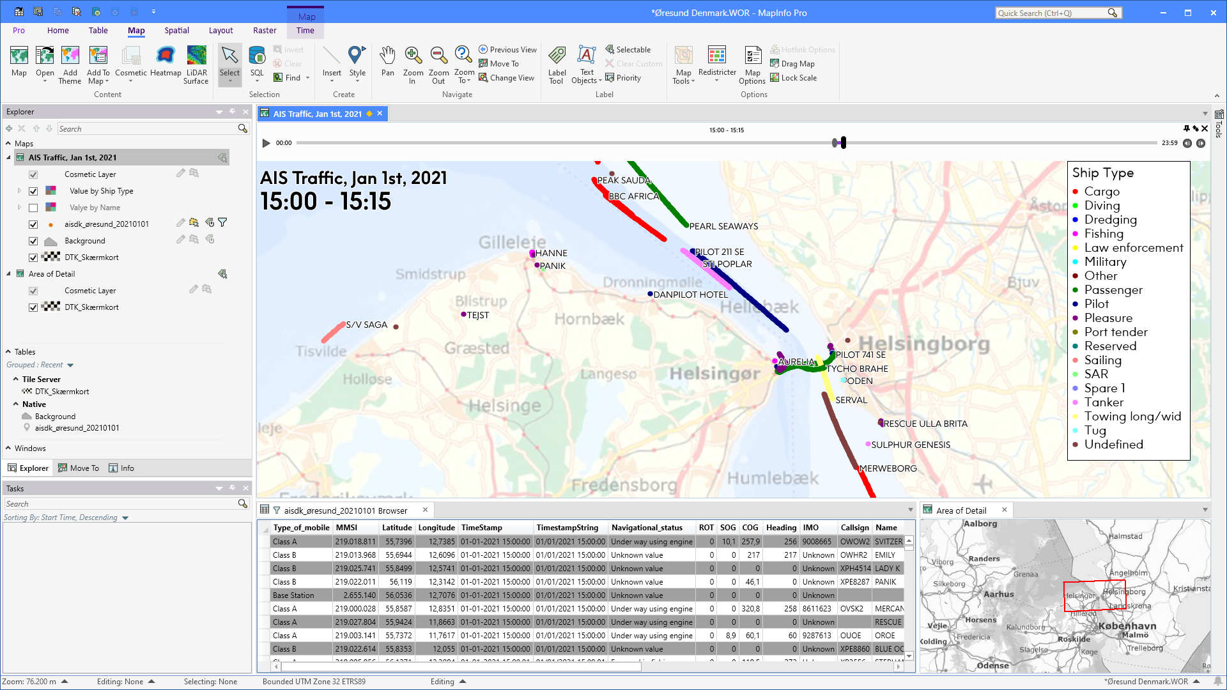Enable the Valye by Name layer
The image size is (1227, 690).
tap(33, 207)
